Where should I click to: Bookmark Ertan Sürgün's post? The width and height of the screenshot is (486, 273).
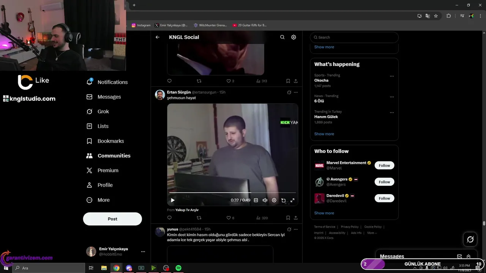[288, 218]
